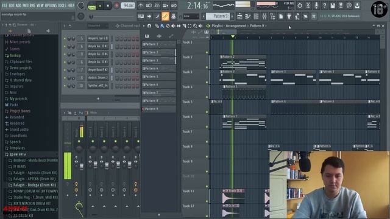Screen dimensions: 390x219
Task: Open the Browser toolbar icon
Action: coord(272,16)
